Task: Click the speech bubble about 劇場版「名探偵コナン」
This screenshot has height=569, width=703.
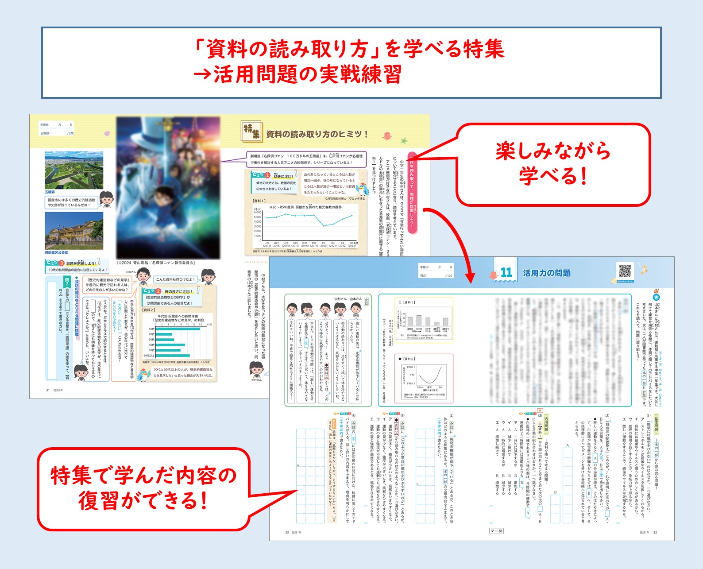Action: point(306,159)
